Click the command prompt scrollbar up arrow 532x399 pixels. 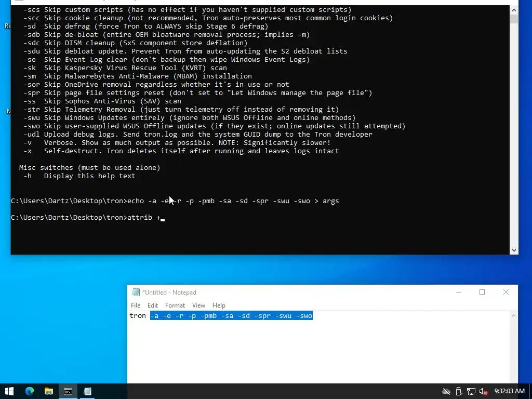(514, 10)
